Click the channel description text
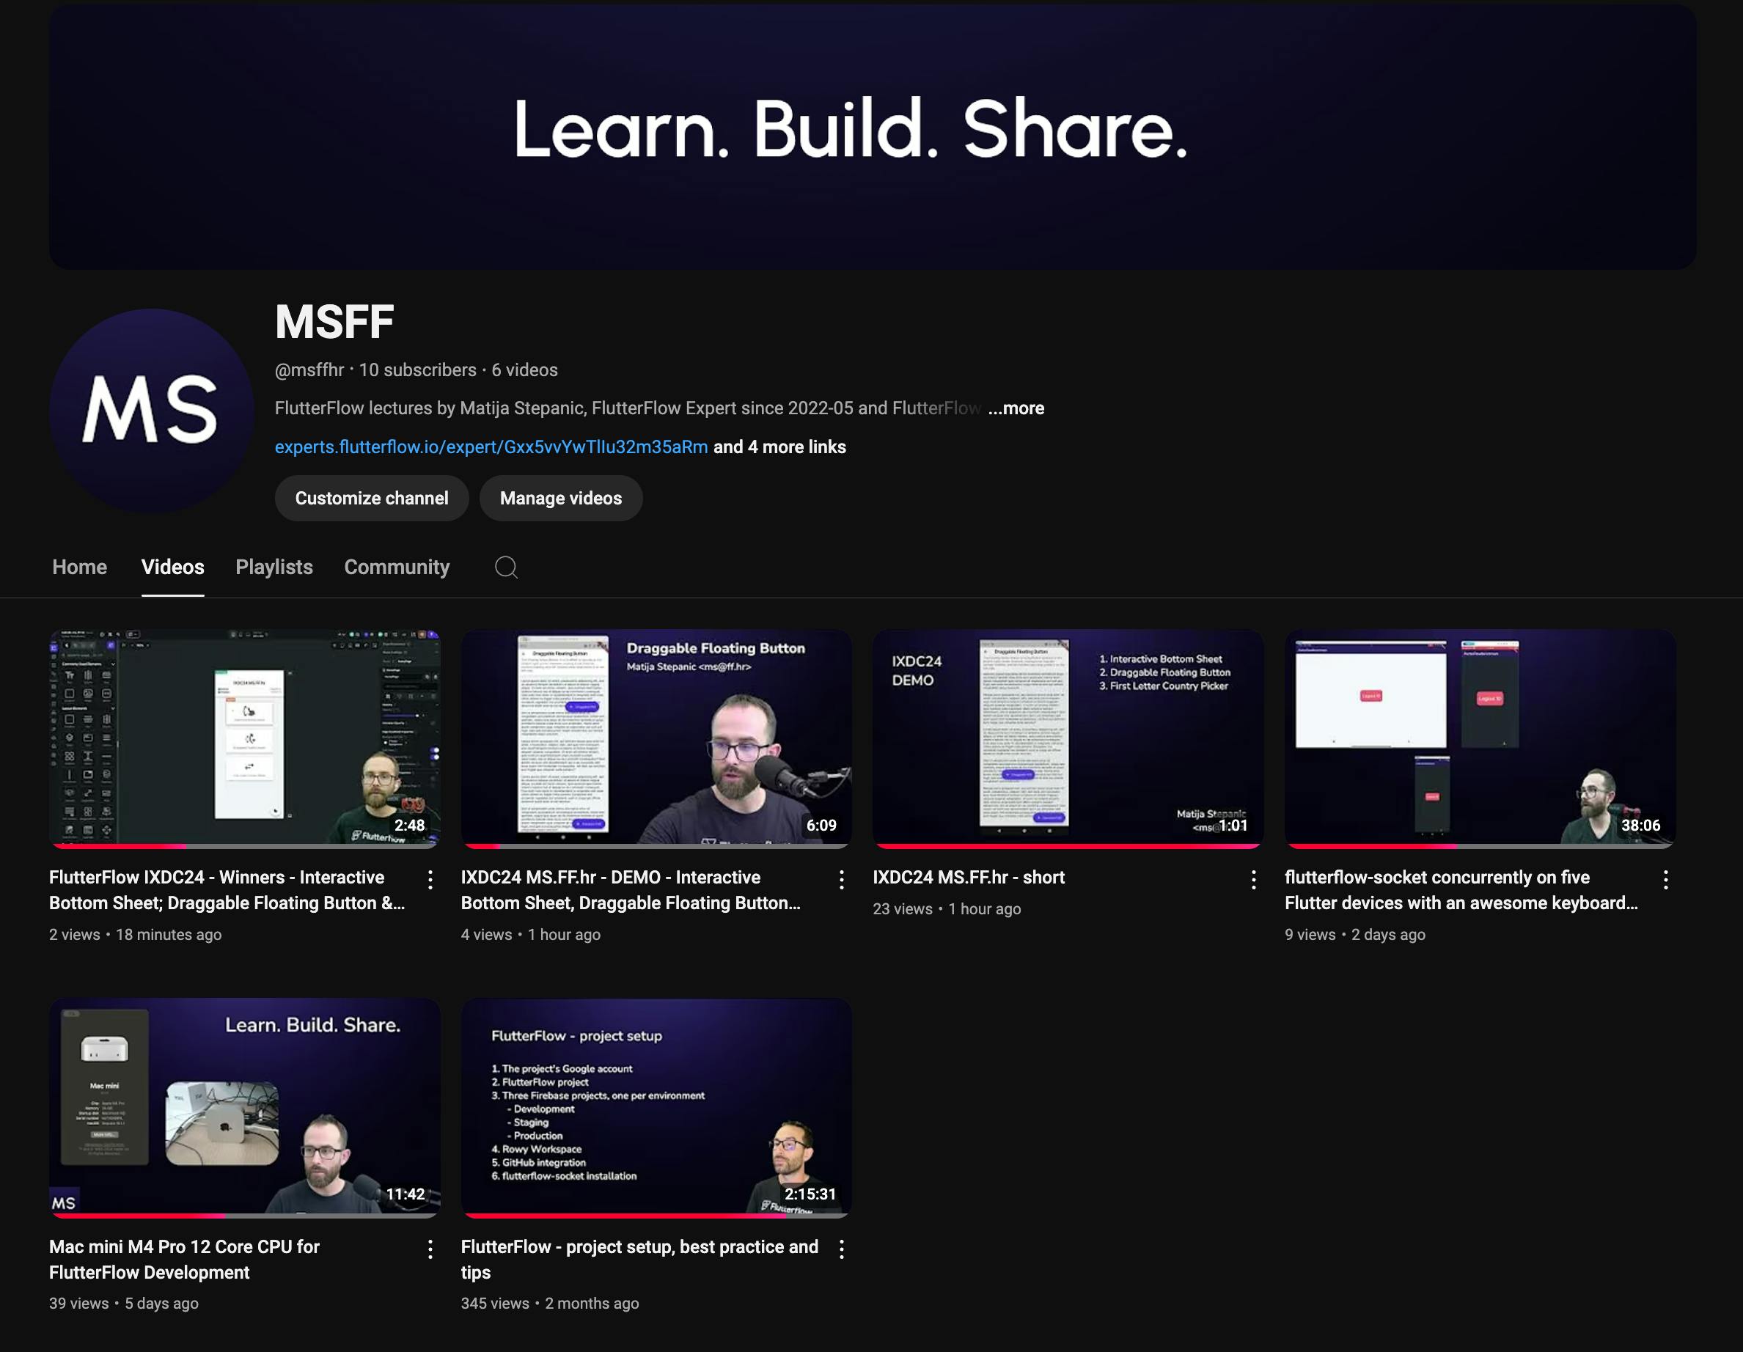 pos(628,408)
